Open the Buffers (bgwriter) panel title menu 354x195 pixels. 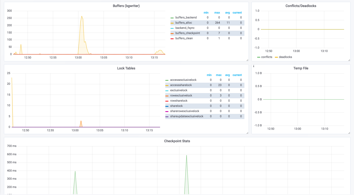126,6
